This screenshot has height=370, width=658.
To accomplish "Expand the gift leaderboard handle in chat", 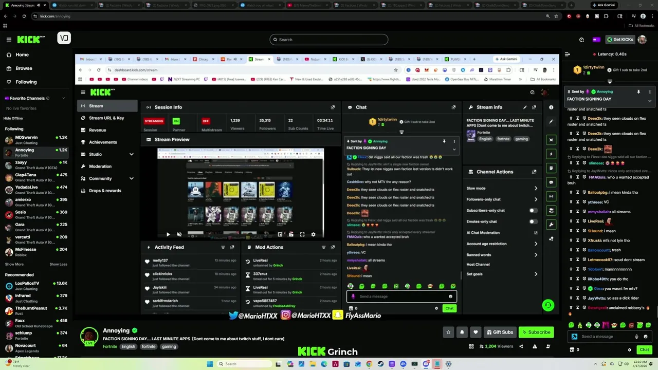I will (x=610, y=81).
